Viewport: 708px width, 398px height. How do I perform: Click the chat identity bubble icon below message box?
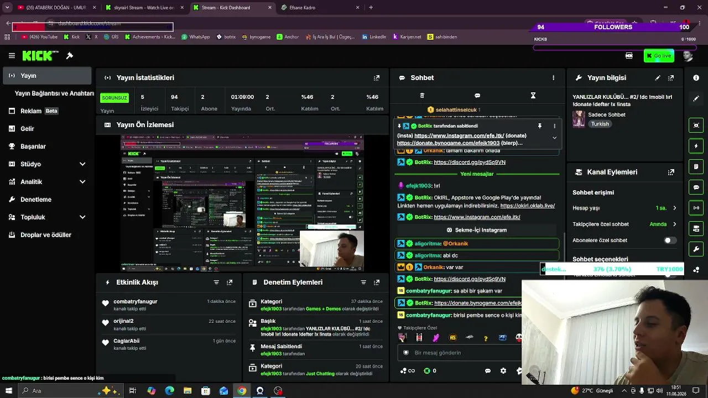488,371
